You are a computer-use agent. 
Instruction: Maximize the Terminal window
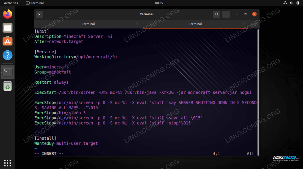point(245,14)
